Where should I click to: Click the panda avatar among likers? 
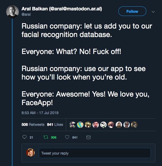click(103, 125)
